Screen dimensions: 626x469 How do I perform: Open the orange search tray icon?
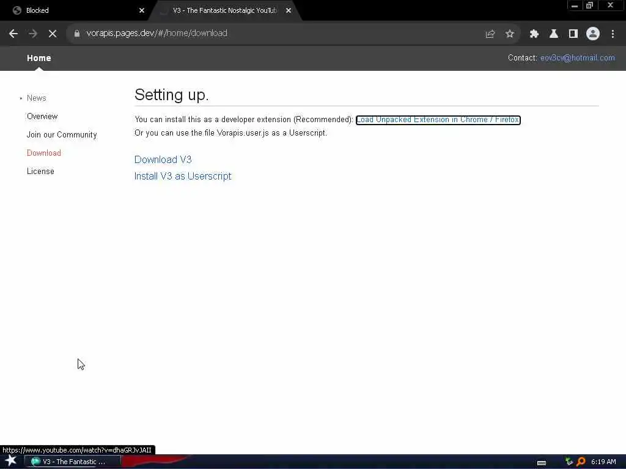[x=581, y=462]
